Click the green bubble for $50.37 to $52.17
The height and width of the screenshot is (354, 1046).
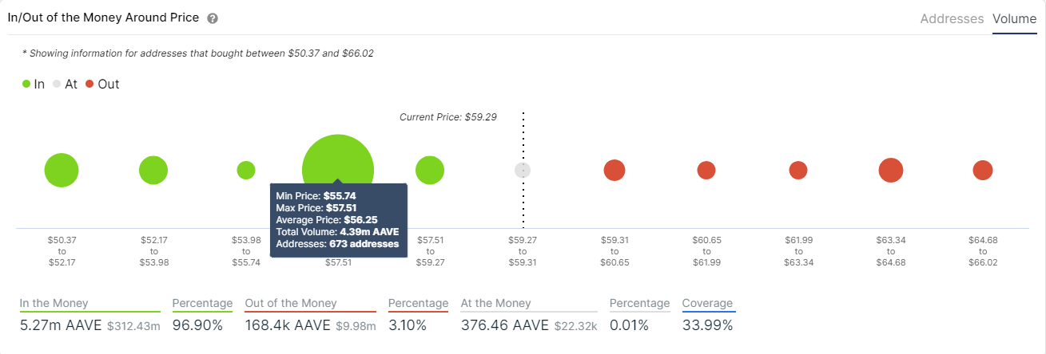pyautogui.click(x=62, y=170)
